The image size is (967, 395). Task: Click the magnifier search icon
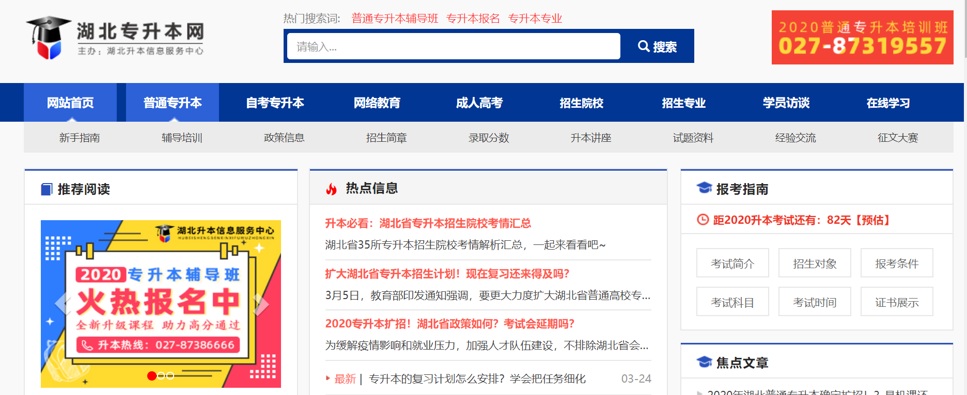[x=644, y=46]
